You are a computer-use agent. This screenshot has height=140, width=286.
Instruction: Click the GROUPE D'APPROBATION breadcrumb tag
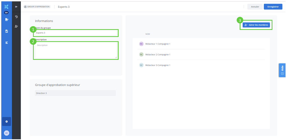[37, 7]
